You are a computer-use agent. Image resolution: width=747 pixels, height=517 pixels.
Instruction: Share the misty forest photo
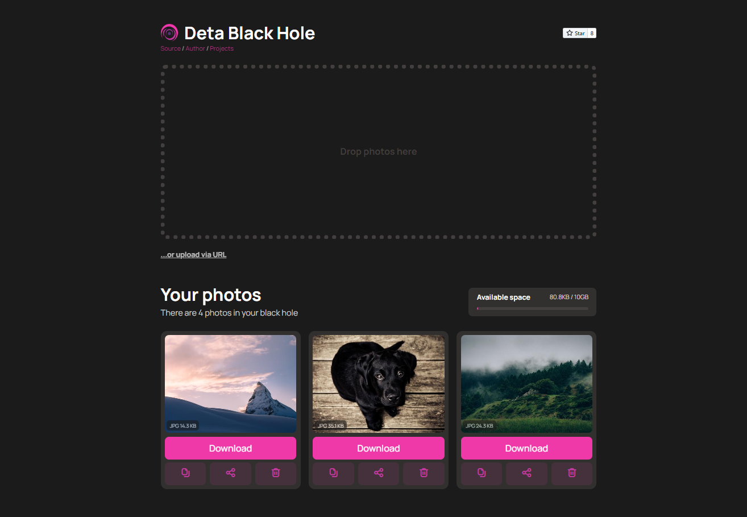coord(526,473)
